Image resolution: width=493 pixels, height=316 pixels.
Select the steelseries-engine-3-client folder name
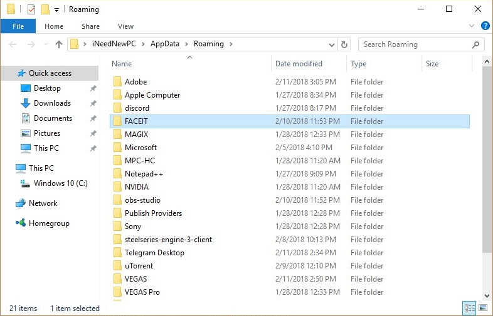click(x=168, y=240)
